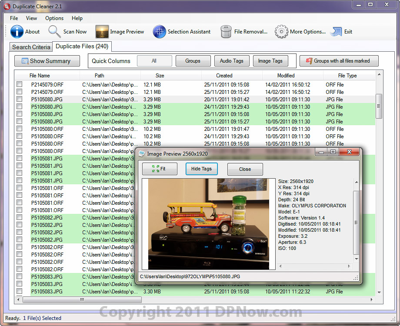Open Image Preview from toolbar
The width and height of the screenshot is (400, 326).
(x=102, y=32)
